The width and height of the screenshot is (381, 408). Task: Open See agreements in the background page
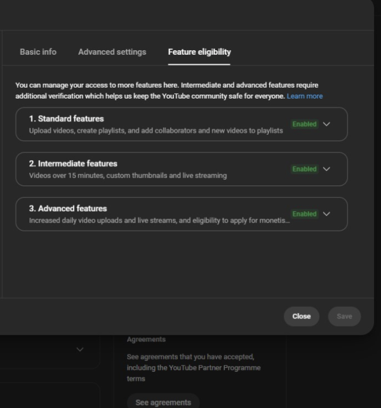163,402
